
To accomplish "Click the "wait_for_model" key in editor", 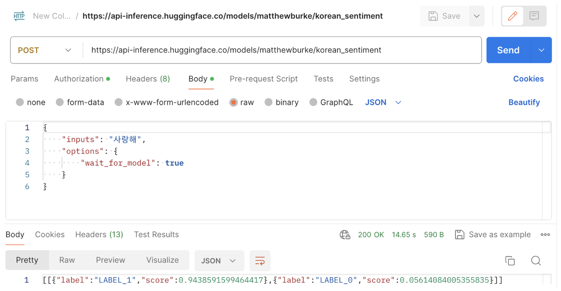I will click(x=118, y=163).
